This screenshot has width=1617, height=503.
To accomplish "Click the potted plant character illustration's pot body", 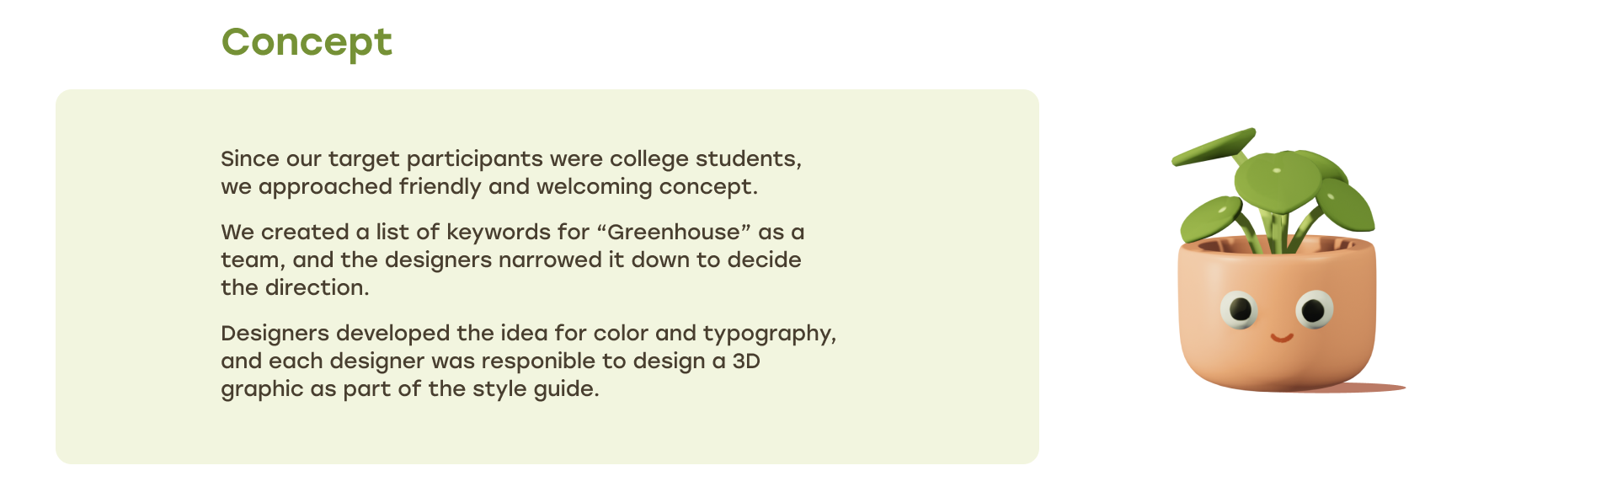I will (1276, 354).
